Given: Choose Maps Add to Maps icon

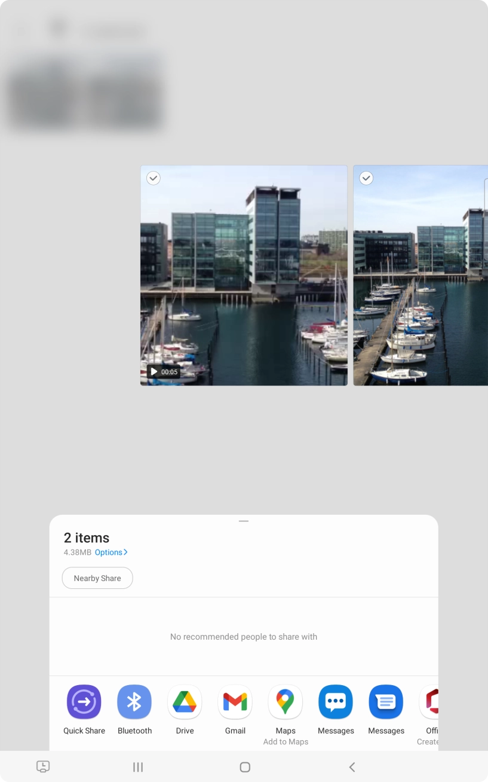Looking at the screenshot, I should [285, 702].
